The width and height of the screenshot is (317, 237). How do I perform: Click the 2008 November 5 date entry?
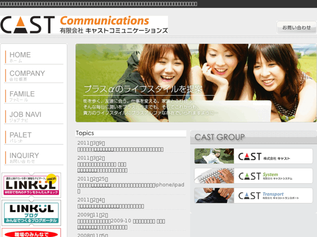tap(92, 235)
